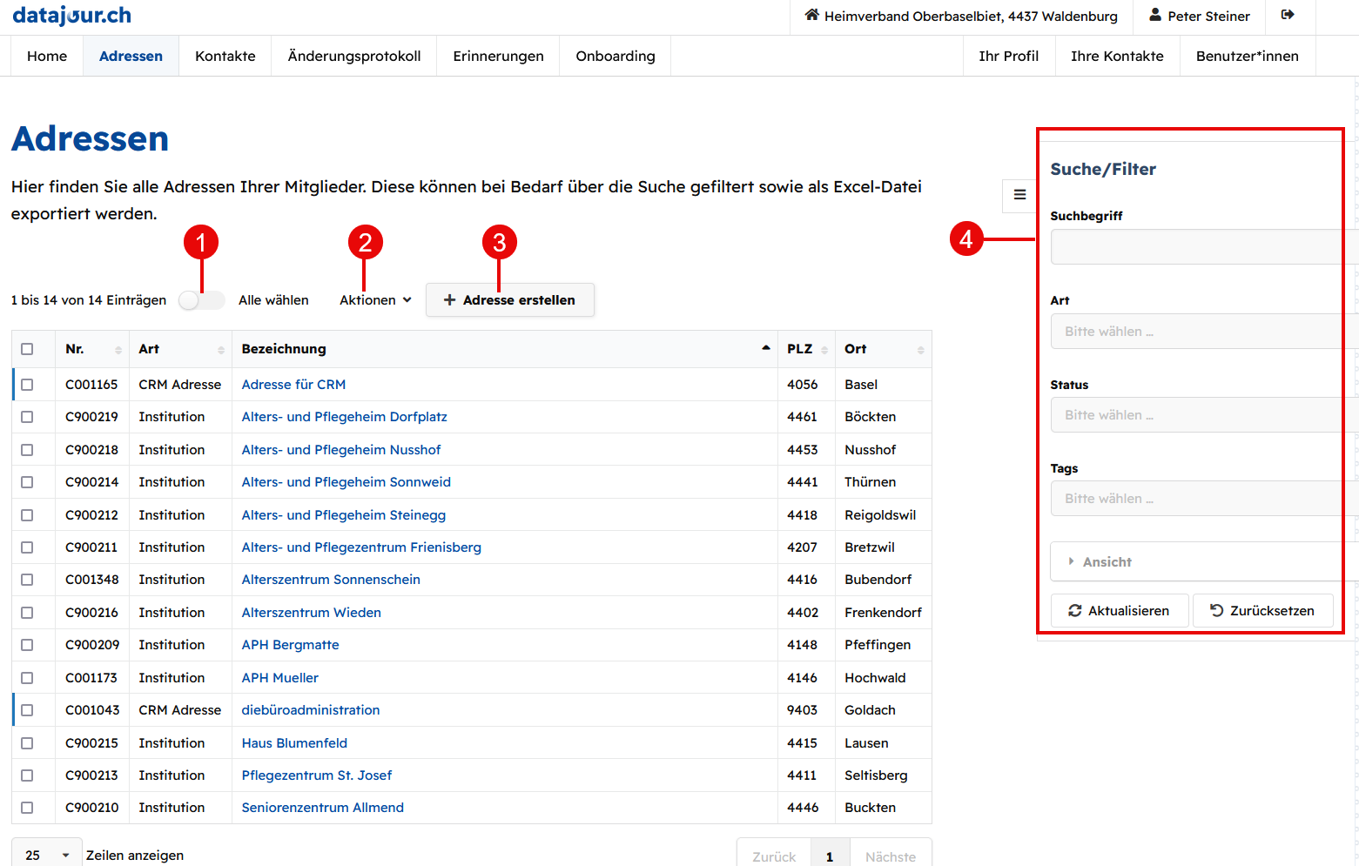Viewport: 1359px width, 866px height.
Task: Open the Alterszentrum Sonnenschein link
Action: pos(331,580)
